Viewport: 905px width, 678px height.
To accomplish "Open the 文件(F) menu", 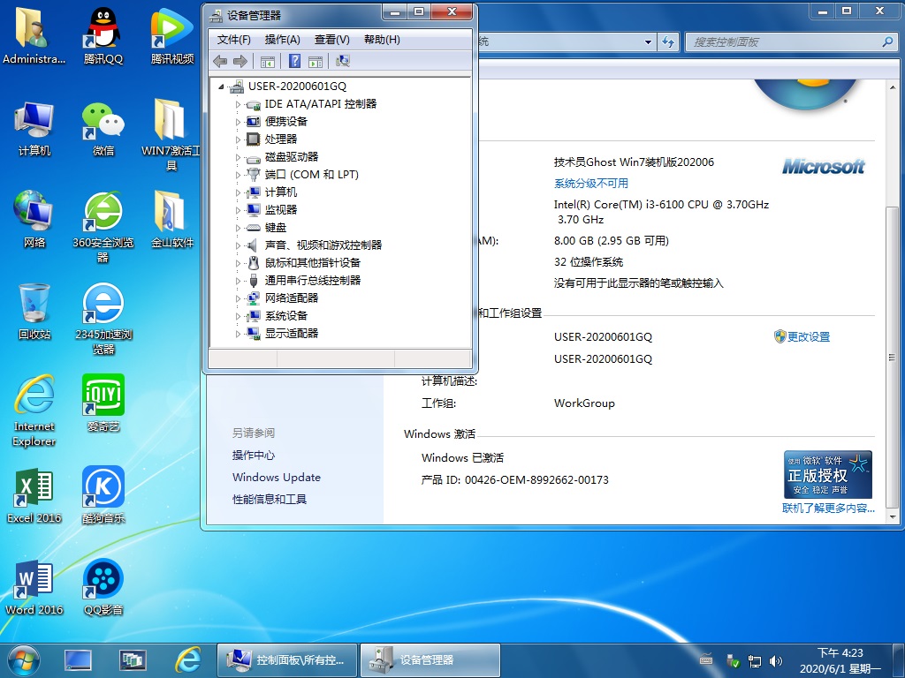I will (x=233, y=40).
